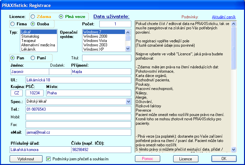Select Lékárník in the Typ list
This screenshot has height=165, width=245.
(x=39, y=49)
